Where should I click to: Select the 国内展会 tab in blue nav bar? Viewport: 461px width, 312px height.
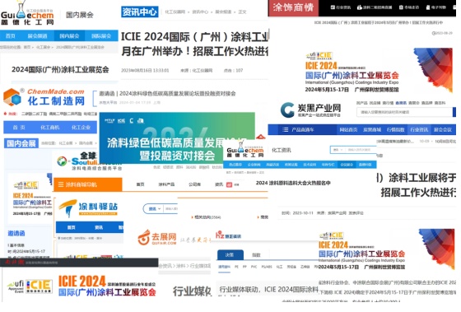pos(69,36)
